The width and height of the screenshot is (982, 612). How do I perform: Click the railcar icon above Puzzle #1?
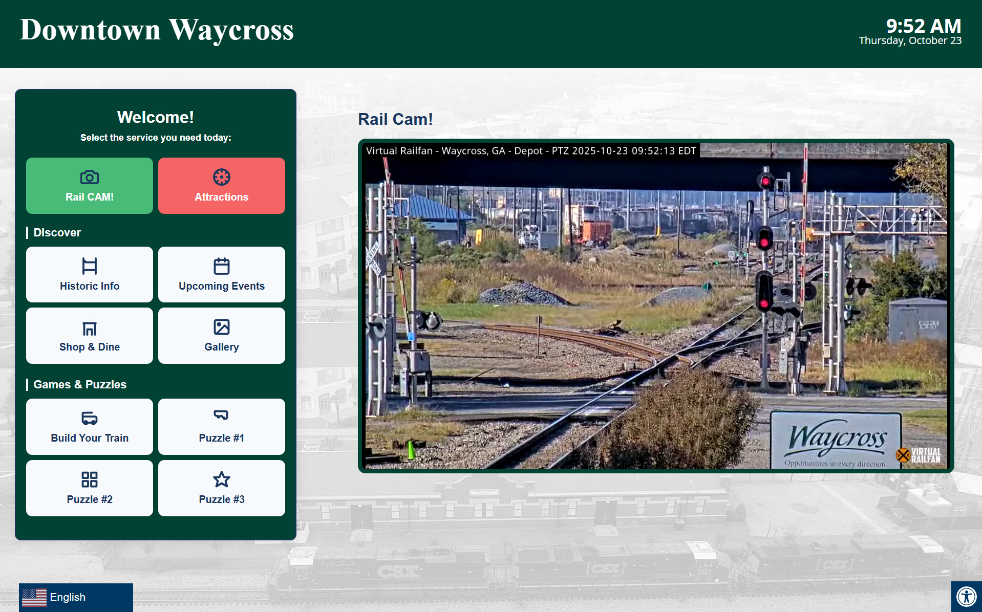222,414
